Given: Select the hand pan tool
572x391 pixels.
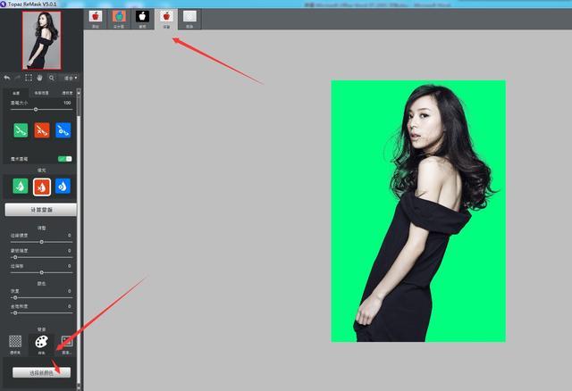Looking at the screenshot, I should tap(39, 78).
